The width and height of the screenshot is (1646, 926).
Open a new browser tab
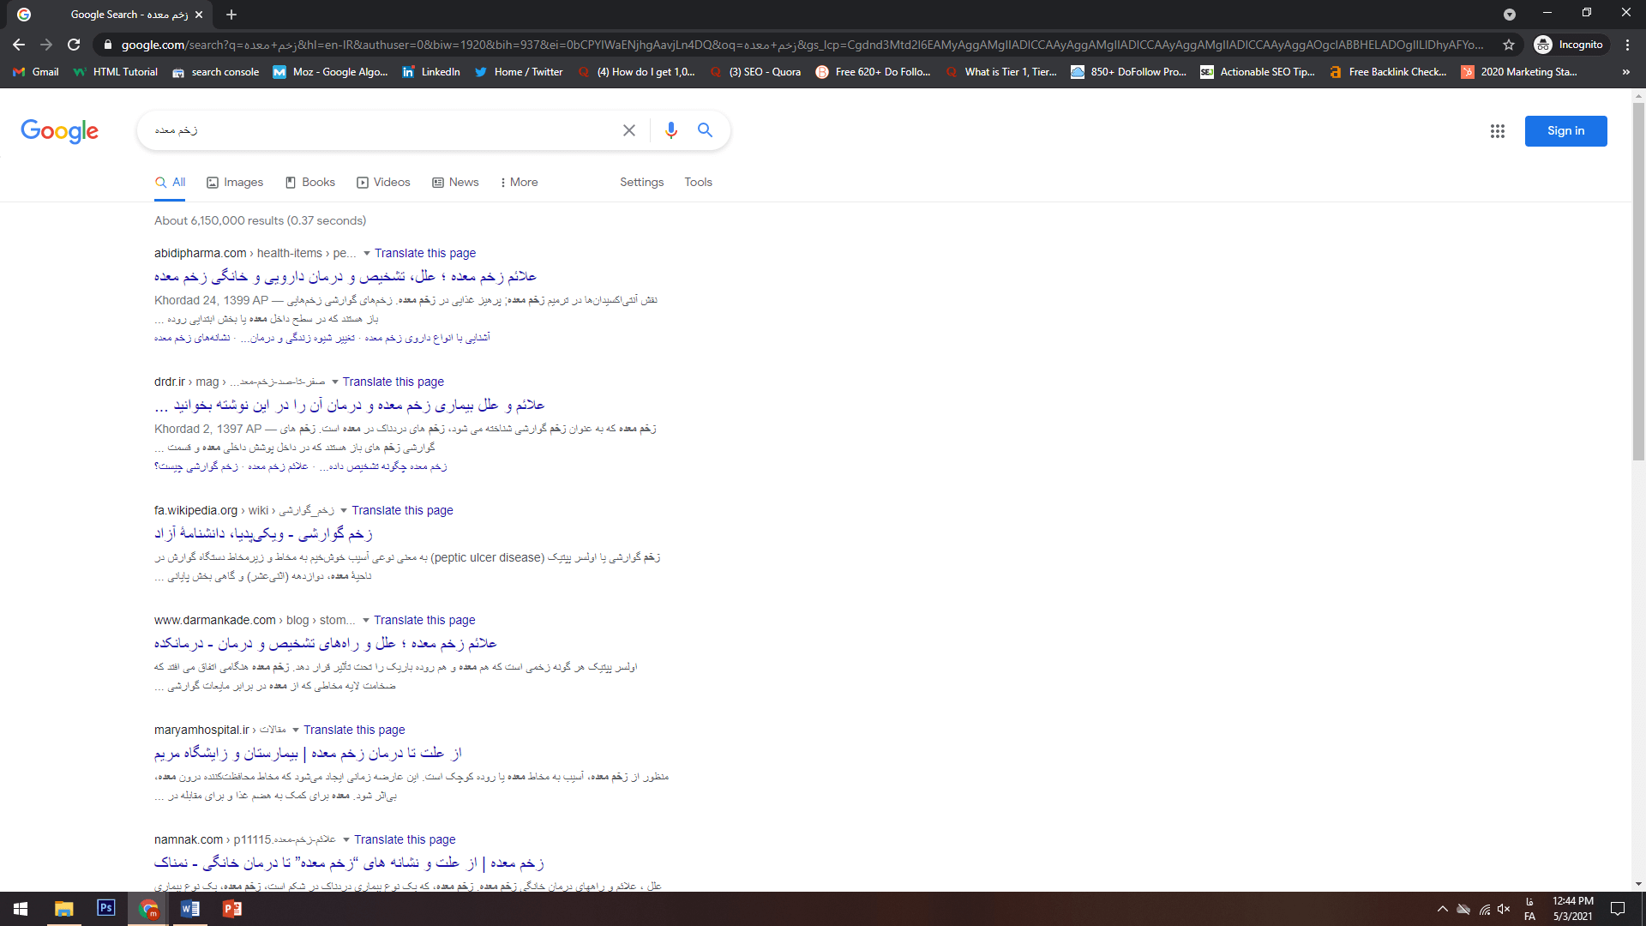coord(231,15)
